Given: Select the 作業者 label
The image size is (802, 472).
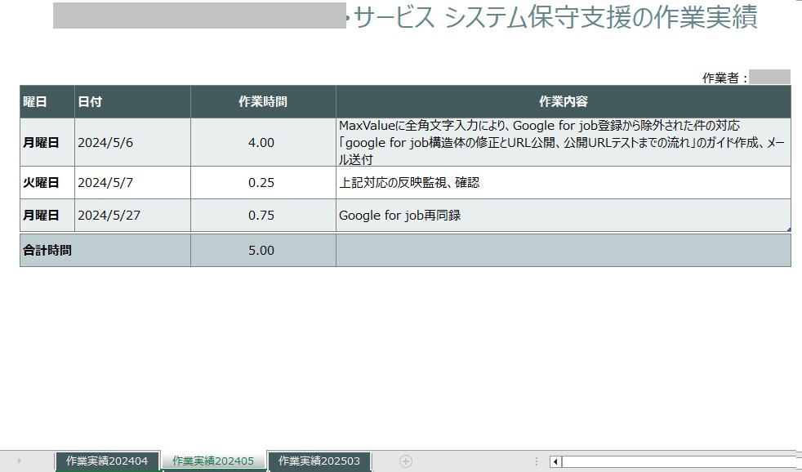Looking at the screenshot, I should pos(724,78).
